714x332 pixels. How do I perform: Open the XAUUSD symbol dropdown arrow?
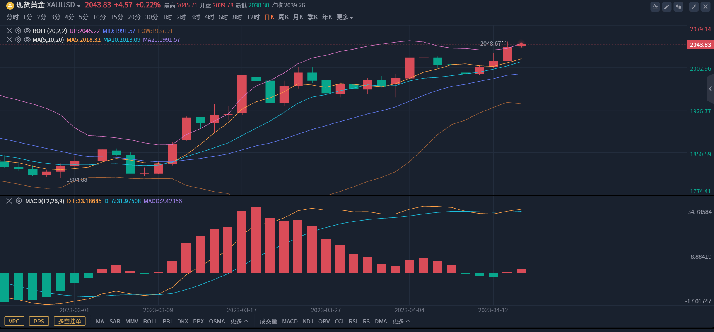click(x=79, y=6)
